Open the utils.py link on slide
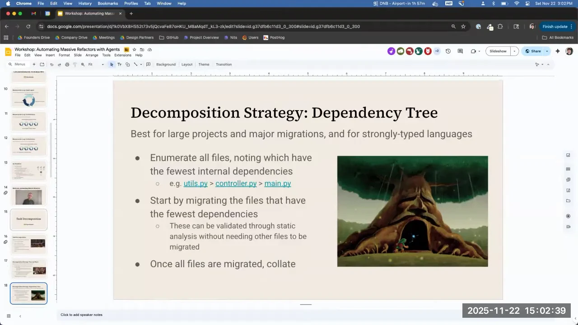Screen dimensions: 578x325 (x=196, y=183)
